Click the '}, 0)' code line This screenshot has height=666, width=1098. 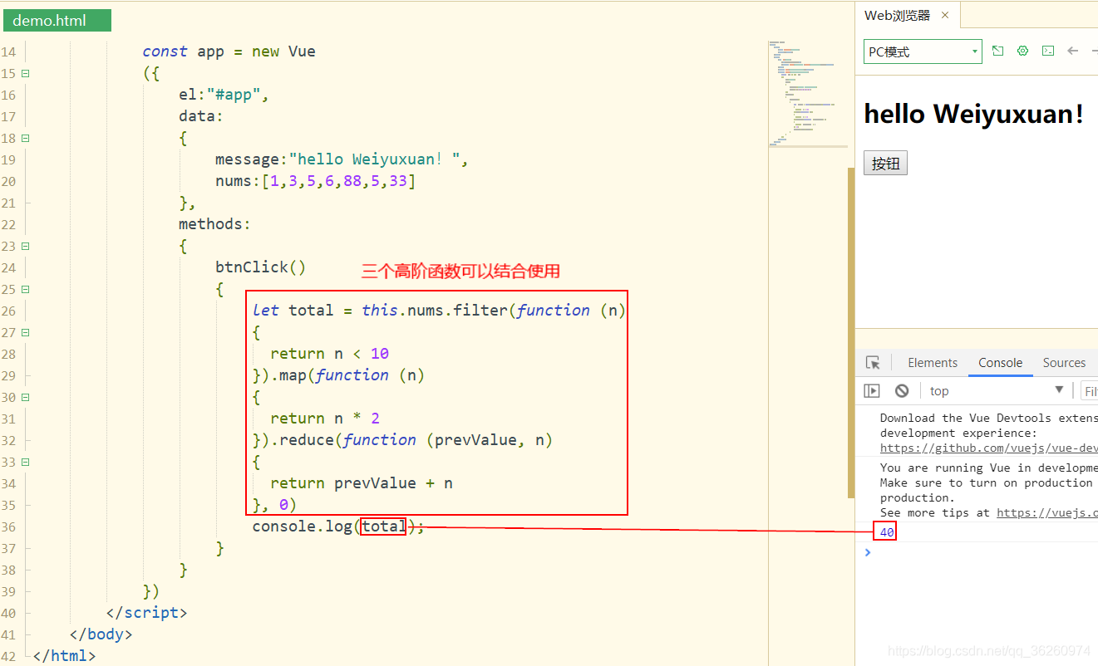[x=275, y=505]
